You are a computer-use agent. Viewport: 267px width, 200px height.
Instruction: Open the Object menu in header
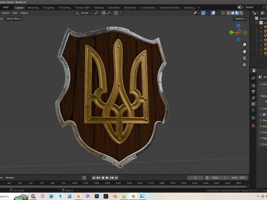pyautogui.click(x=24, y=13)
